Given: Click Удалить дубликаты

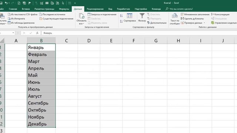Looking at the screenshot, I should [192, 18].
